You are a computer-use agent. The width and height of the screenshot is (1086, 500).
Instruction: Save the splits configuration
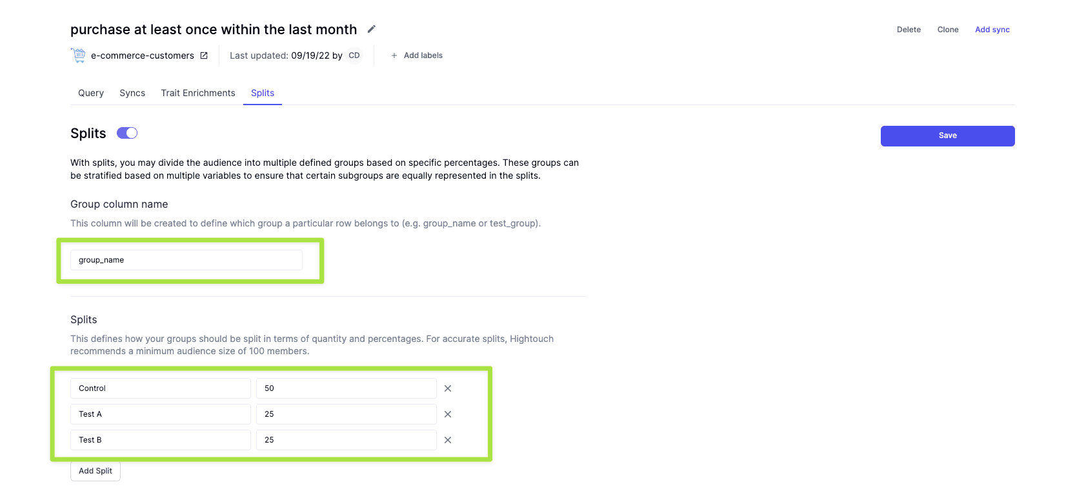[947, 135]
